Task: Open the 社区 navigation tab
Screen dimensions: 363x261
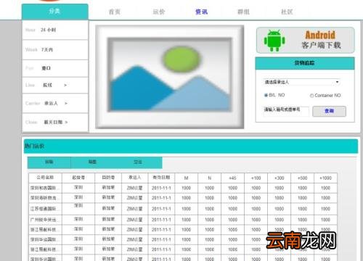Action: click(x=287, y=12)
